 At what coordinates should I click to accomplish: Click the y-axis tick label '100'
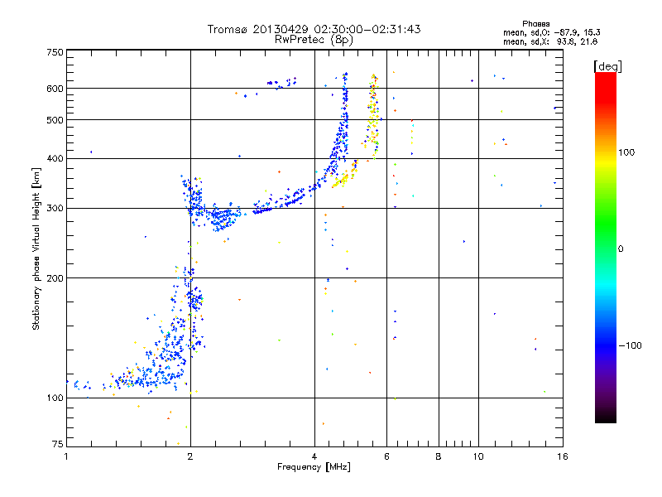click(x=55, y=398)
